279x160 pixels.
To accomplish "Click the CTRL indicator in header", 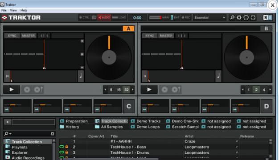I will point(84,18).
